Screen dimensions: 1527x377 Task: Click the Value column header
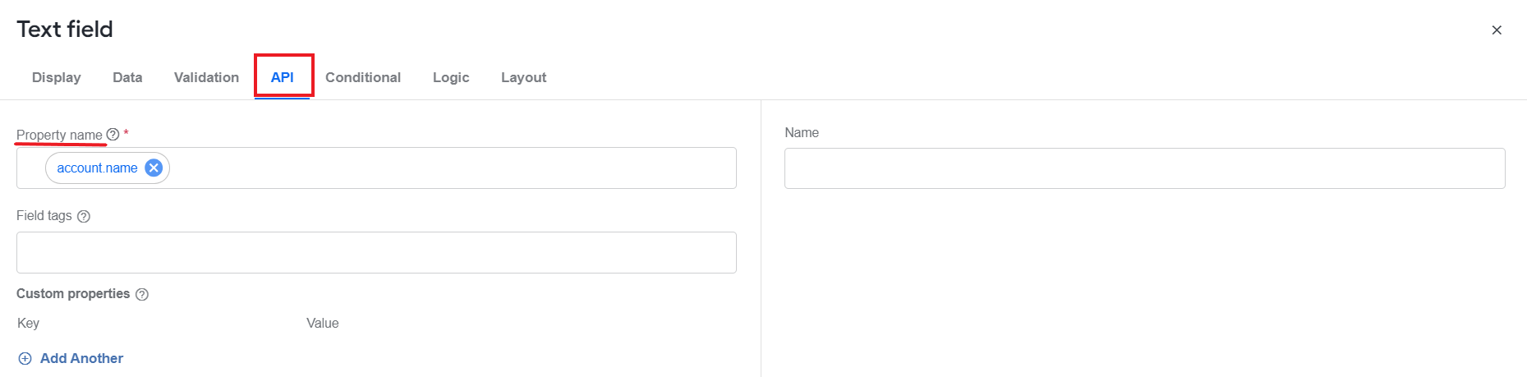[x=323, y=323]
